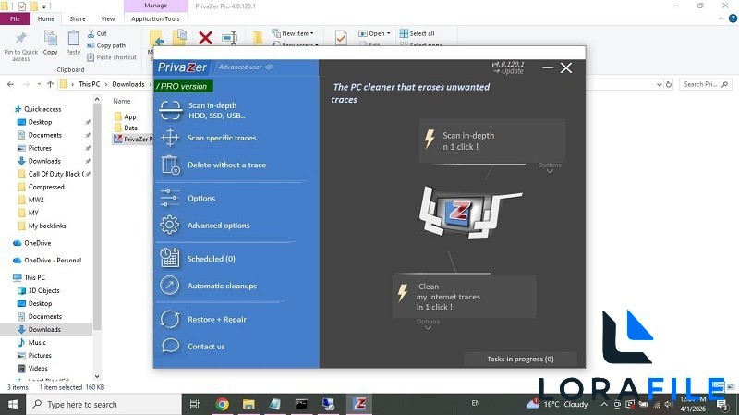
Task: Collapse the Explorer ribbon with the chevron
Action: pyautogui.click(x=721, y=18)
